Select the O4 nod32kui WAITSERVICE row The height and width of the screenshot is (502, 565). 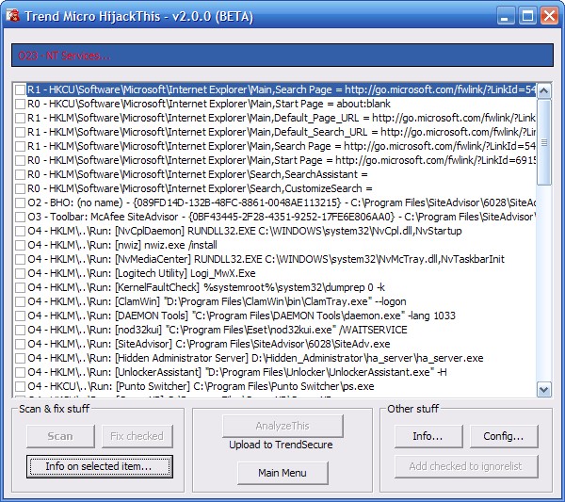tap(218, 330)
